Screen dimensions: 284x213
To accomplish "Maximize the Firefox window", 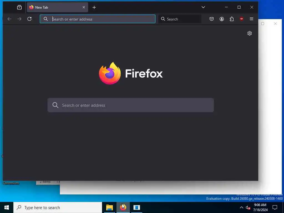I will (x=239, y=7).
